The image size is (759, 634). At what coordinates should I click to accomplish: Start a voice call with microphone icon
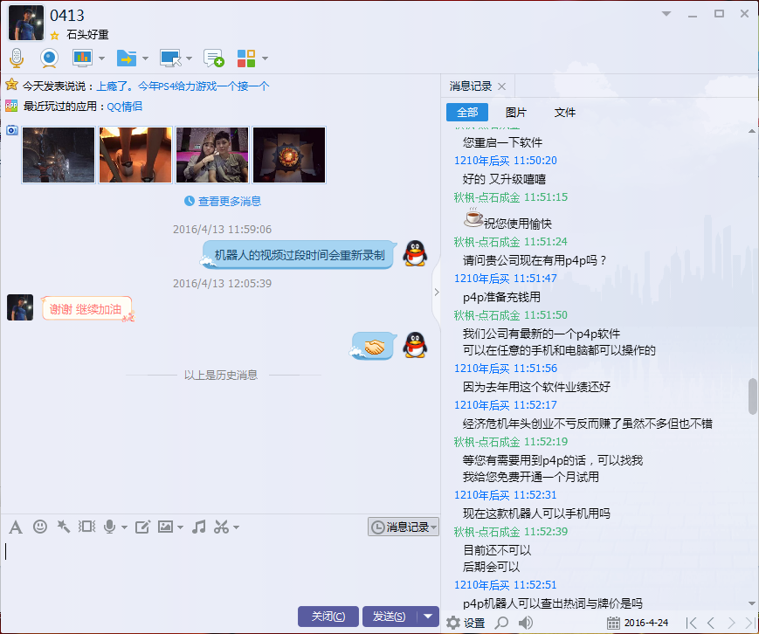17,59
